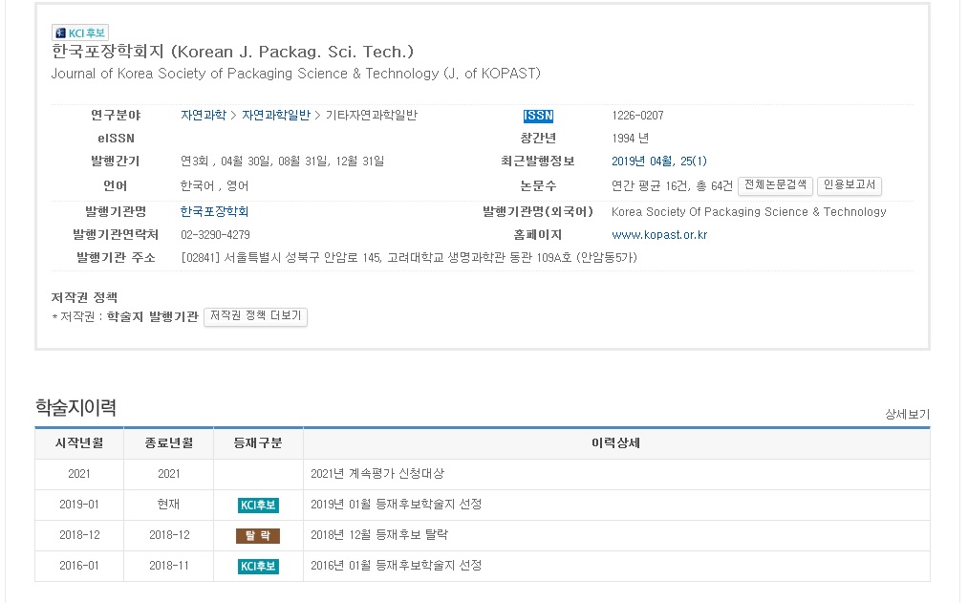Screen dimensions: 968x603
Task: Open the 인용보고서 citation report
Action: (x=849, y=185)
